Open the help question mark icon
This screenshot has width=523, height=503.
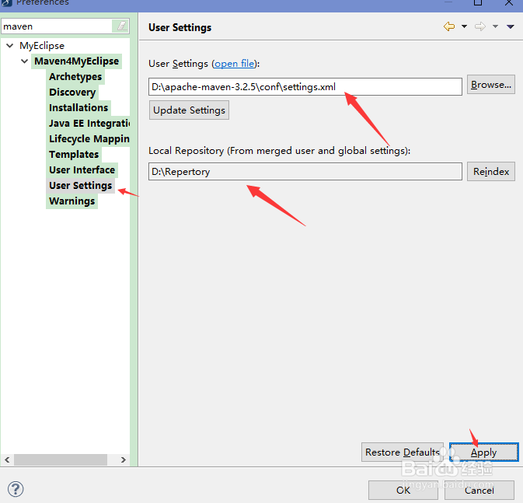coord(16,489)
